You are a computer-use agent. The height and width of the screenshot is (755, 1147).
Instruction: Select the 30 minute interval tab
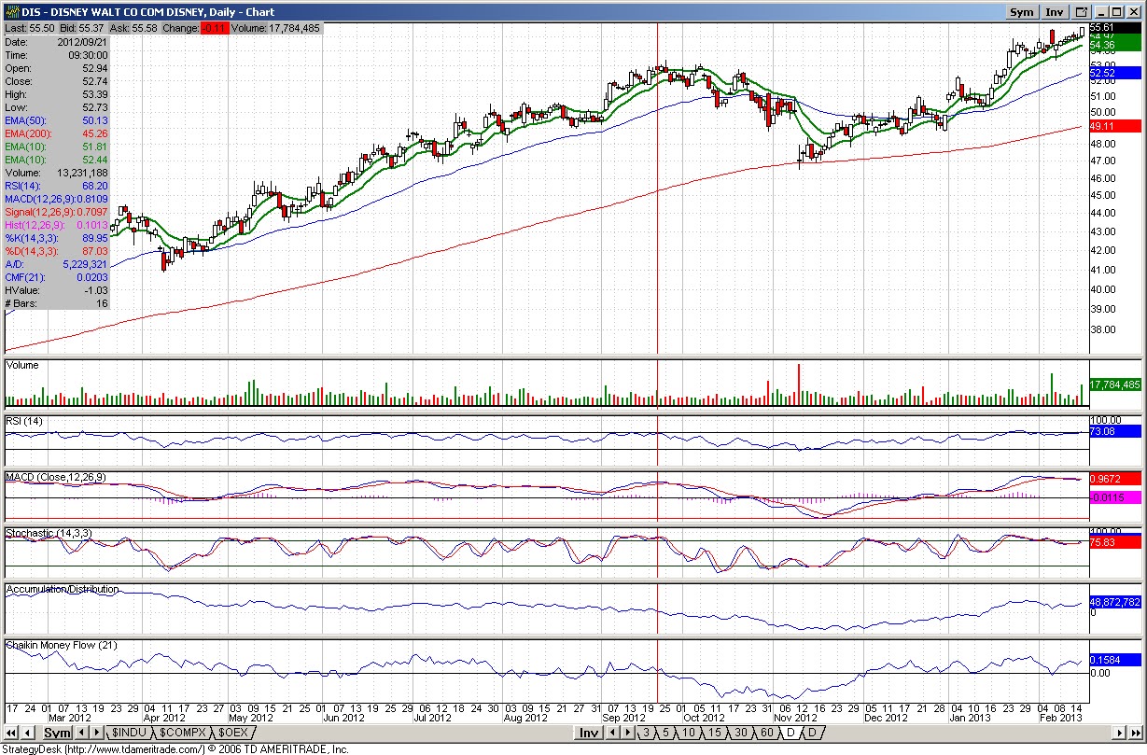pyautogui.click(x=741, y=733)
